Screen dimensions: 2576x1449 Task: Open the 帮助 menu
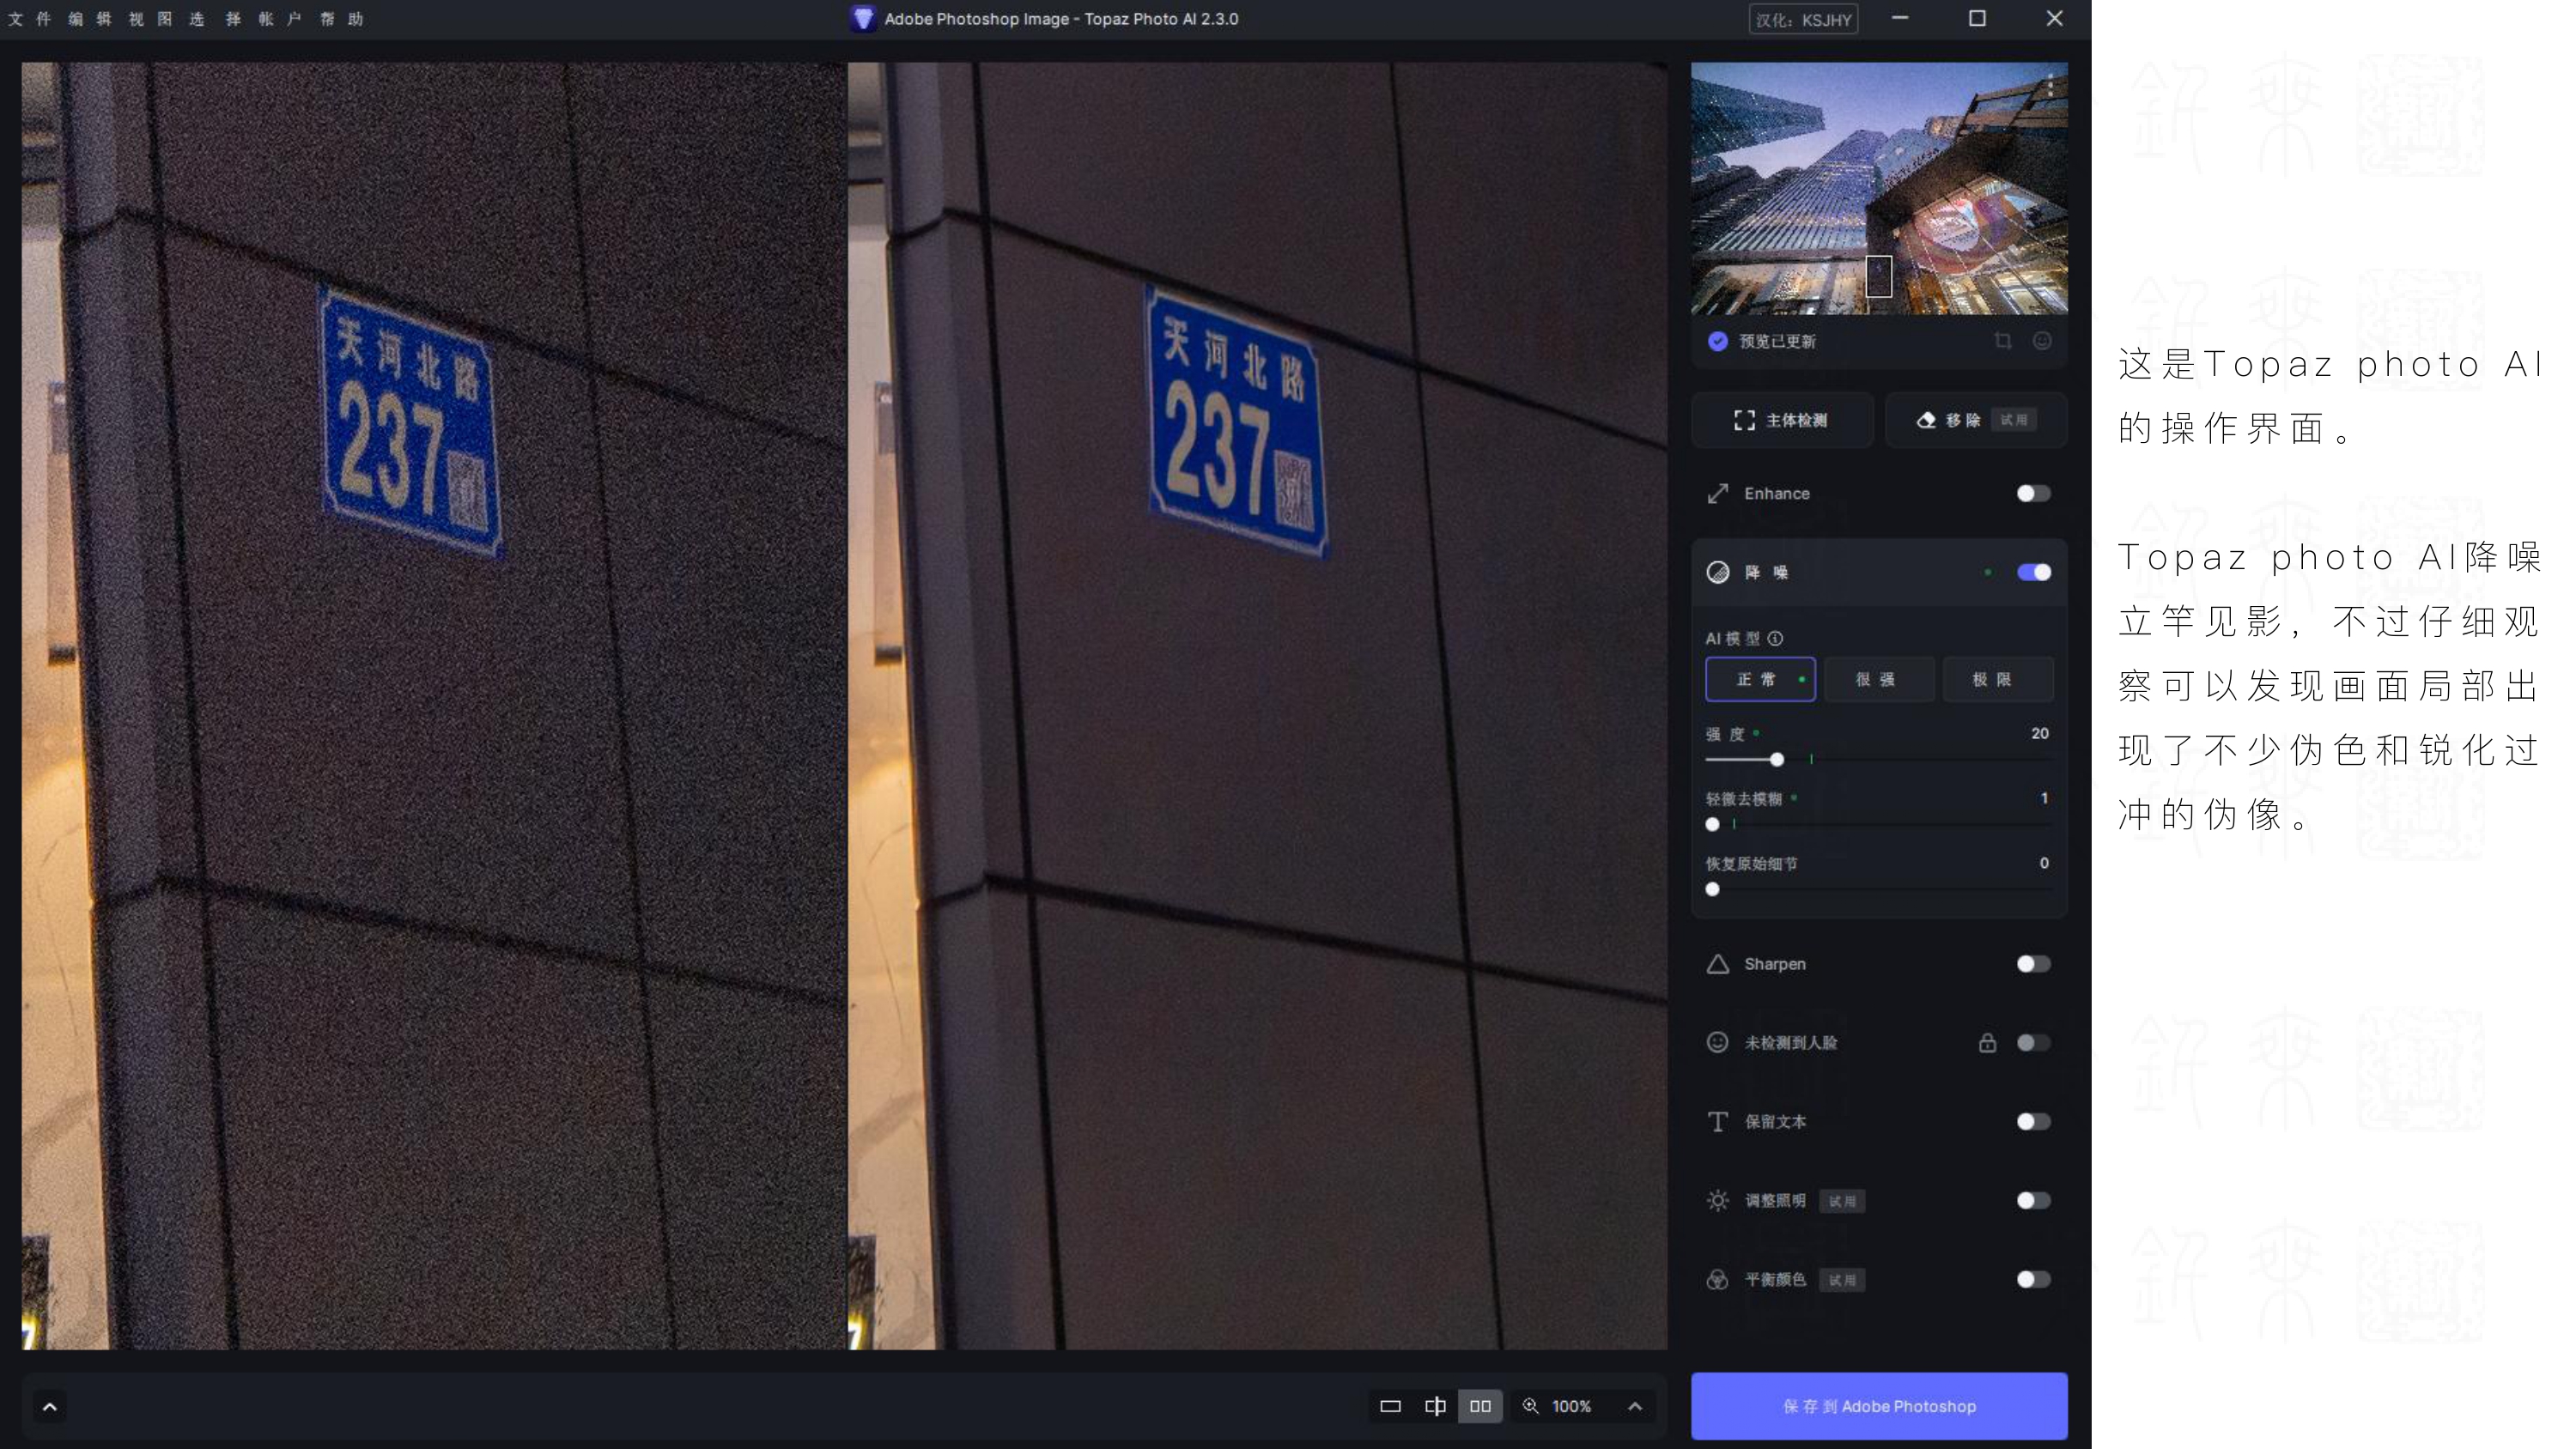pos(341,19)
